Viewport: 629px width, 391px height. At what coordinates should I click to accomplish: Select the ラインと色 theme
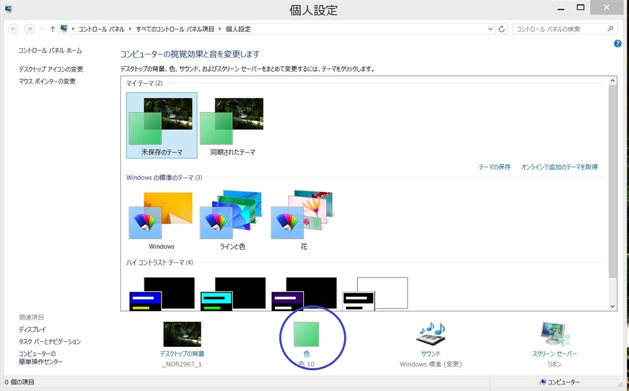233,220
